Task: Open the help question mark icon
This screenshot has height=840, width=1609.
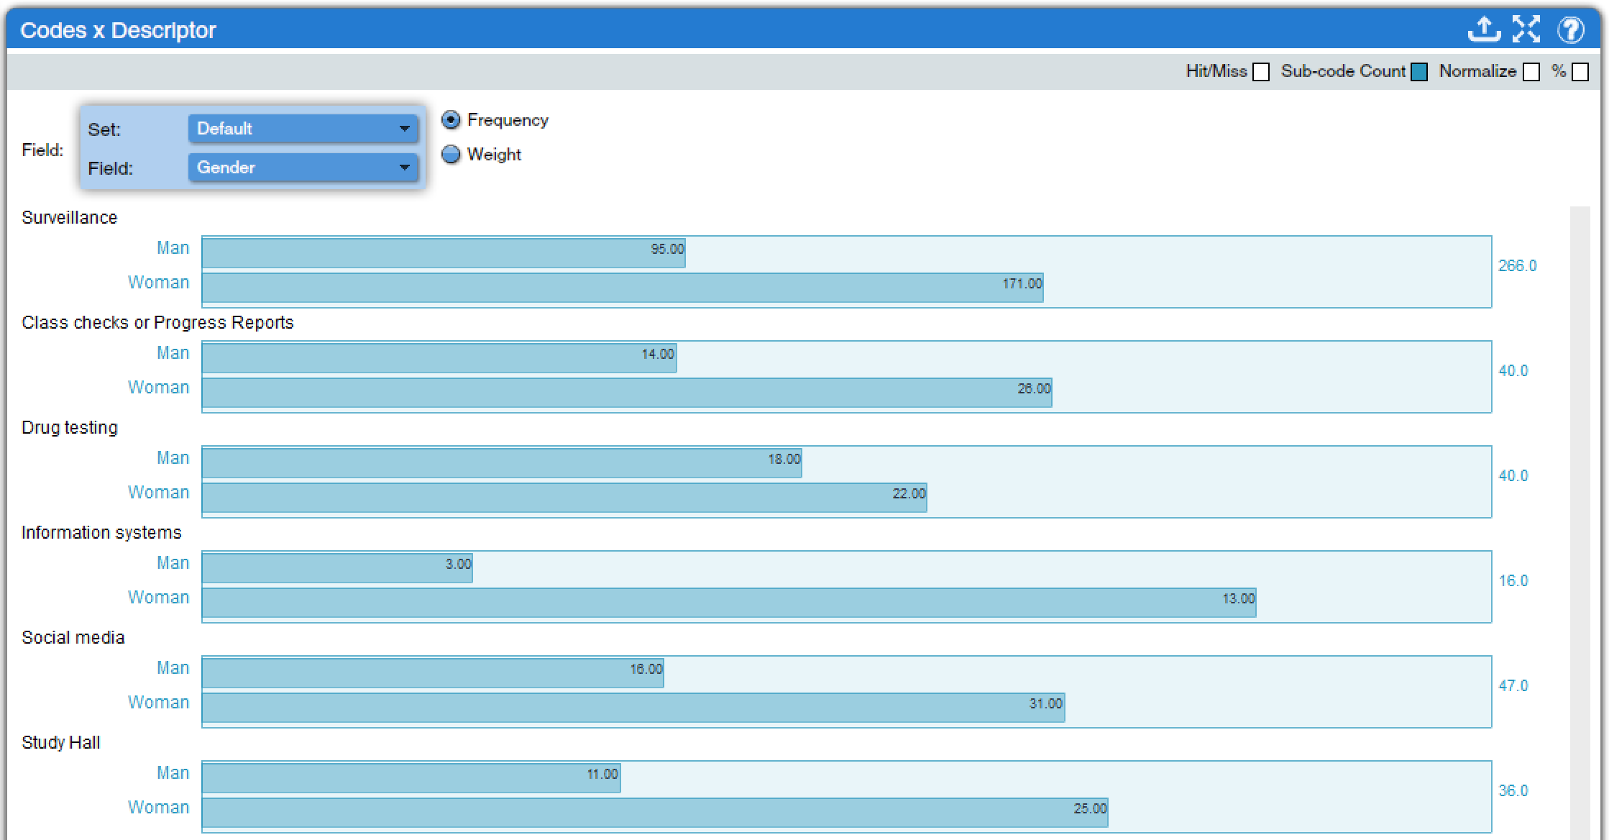Action: pos(1570,29)
